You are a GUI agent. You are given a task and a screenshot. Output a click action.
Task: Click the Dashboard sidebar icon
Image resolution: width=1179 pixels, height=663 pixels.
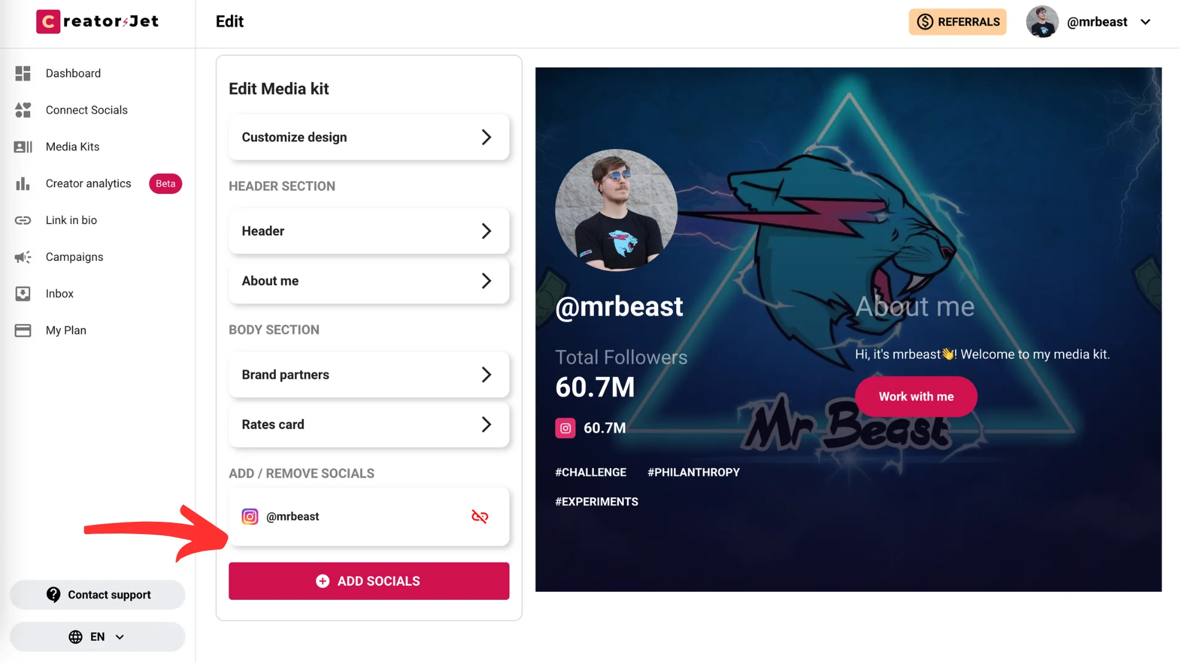(22, 73)
